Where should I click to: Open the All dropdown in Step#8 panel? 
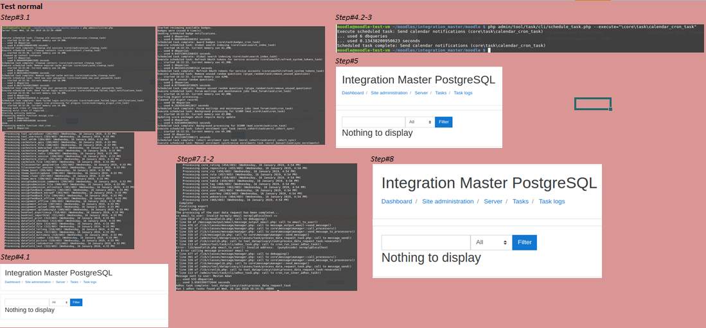(491, 242)
